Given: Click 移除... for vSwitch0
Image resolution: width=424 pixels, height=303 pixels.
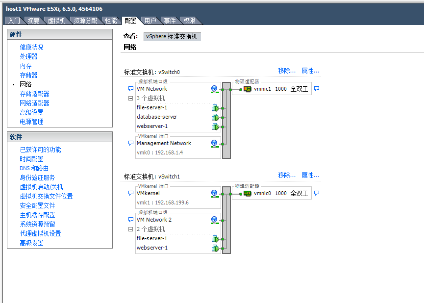Looking at the screenshot, I should click(x=287, y=71).
